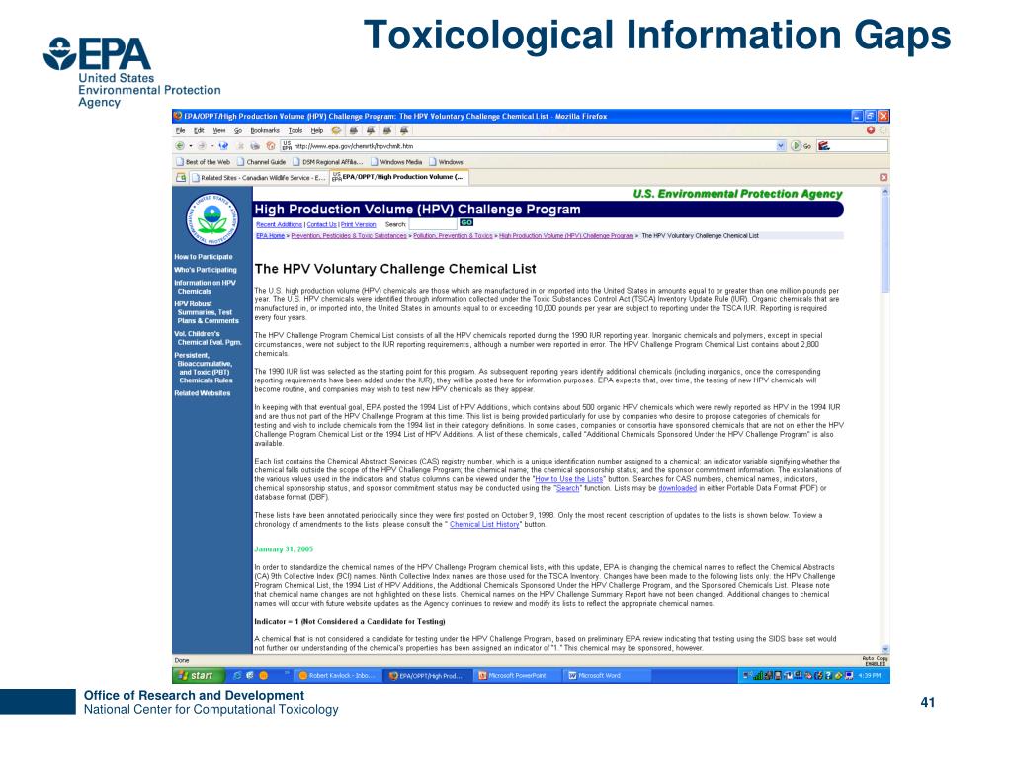Open the Go menu
1012x759 pixels.
[x=237, y=131]
